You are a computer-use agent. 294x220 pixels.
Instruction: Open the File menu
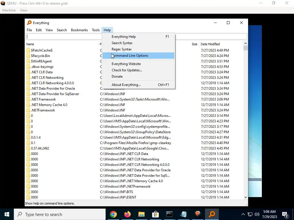pyautogui.click(x=29, y=30)
